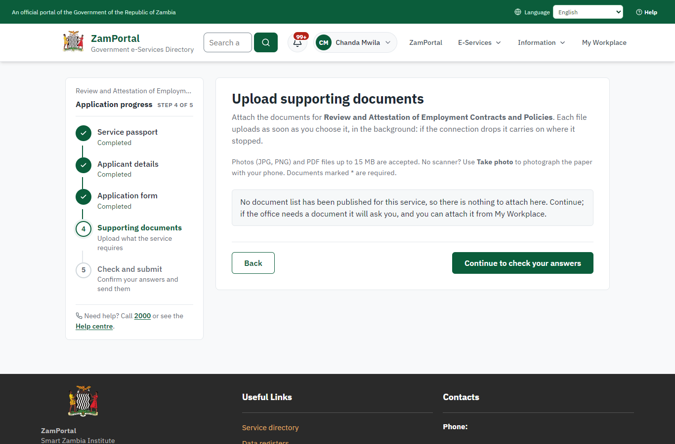Open the Help centre link

point(94,326)
